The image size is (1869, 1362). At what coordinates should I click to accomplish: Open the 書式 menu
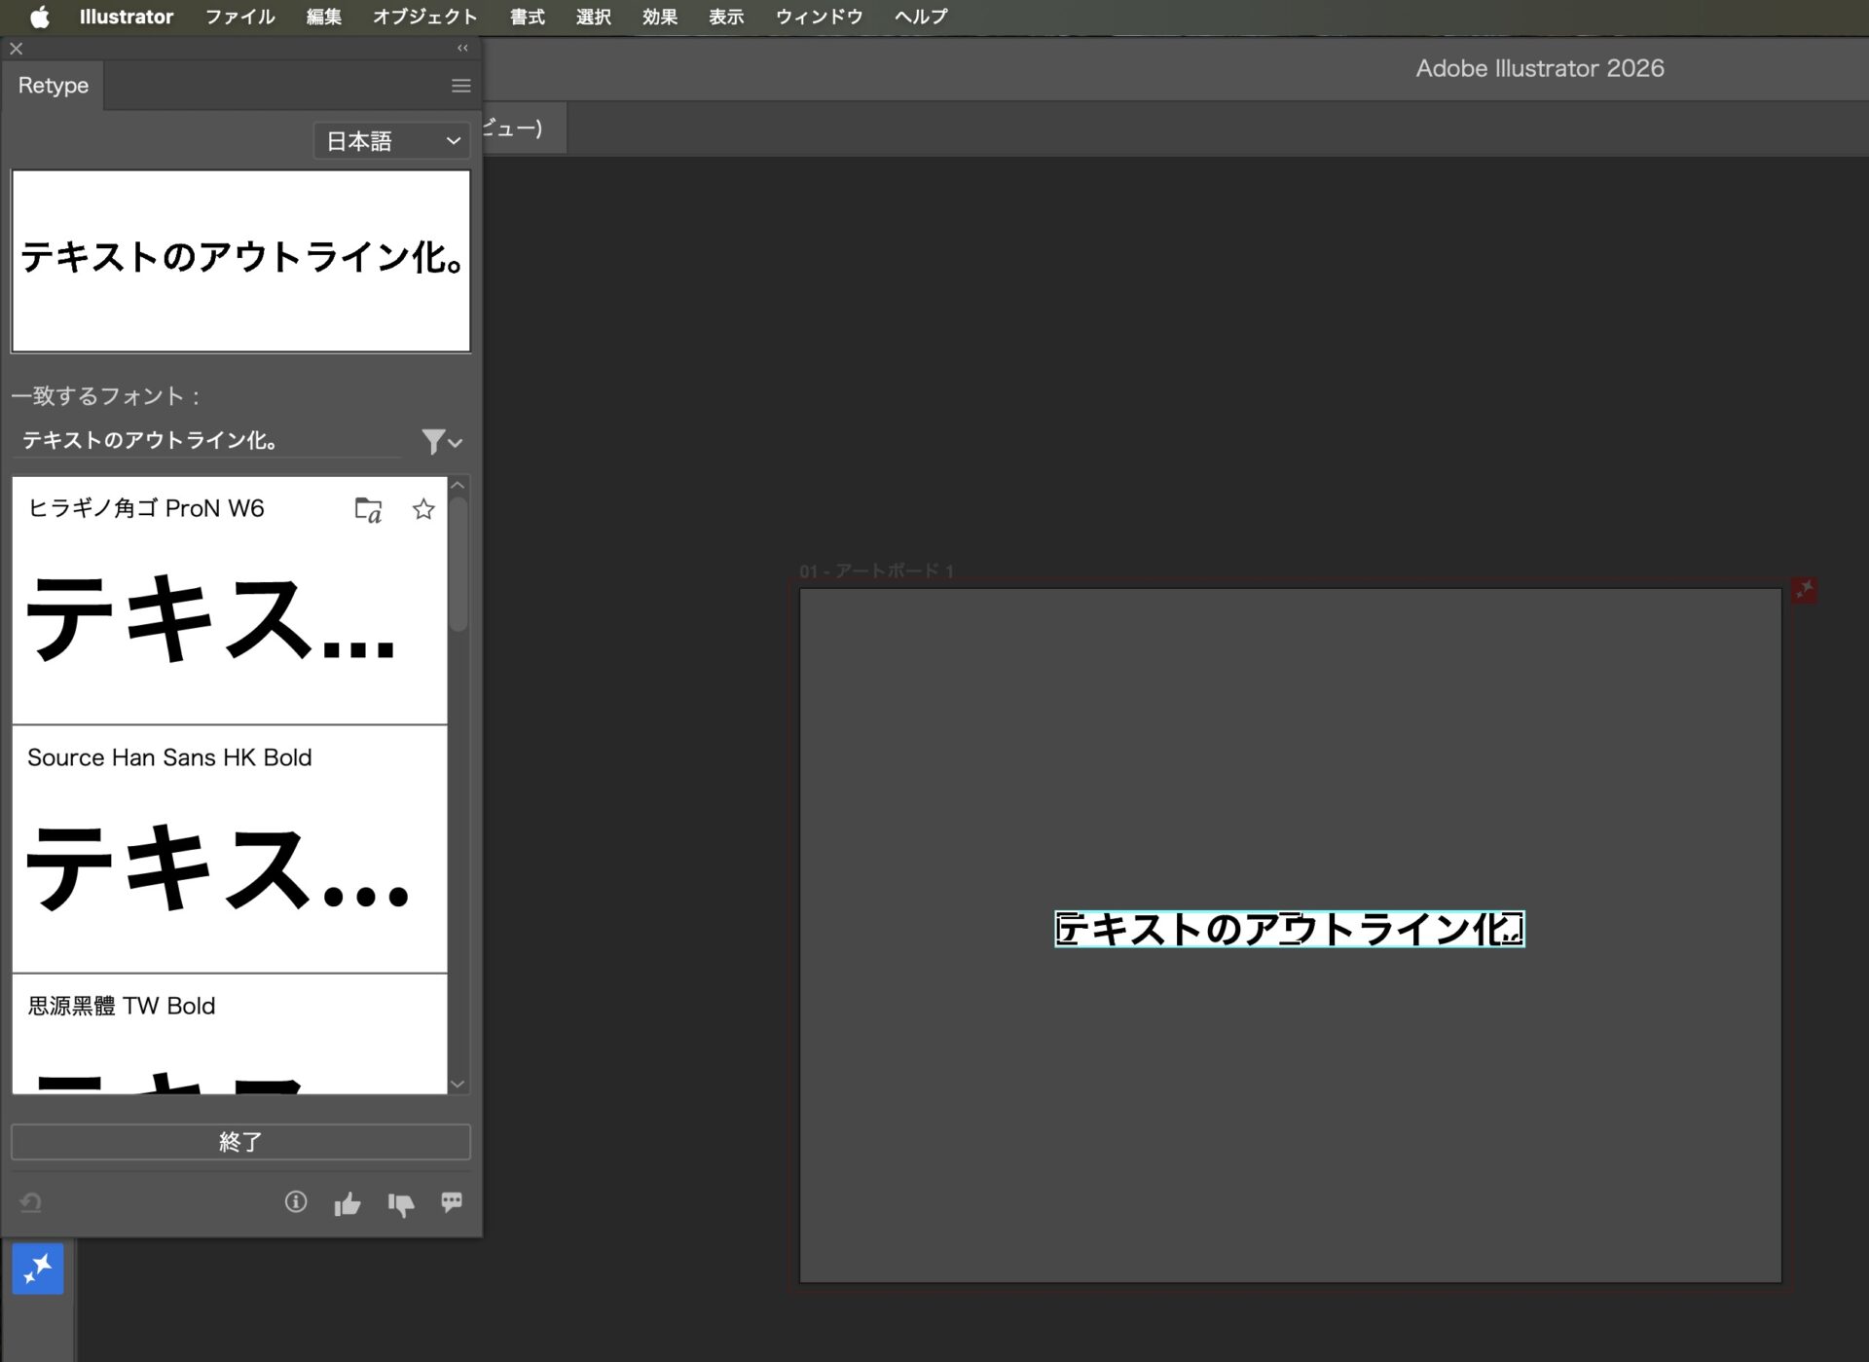[526, 17]
